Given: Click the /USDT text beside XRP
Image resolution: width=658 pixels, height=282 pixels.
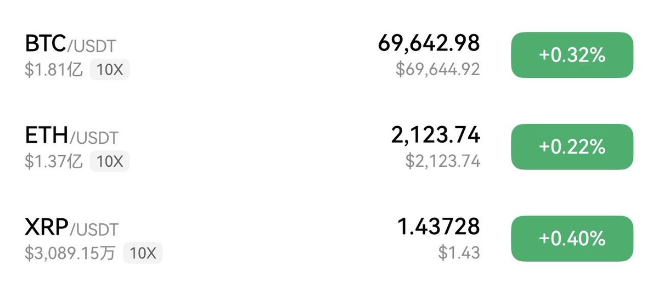Looking at the screenshot, I should [x=94, y=229].
